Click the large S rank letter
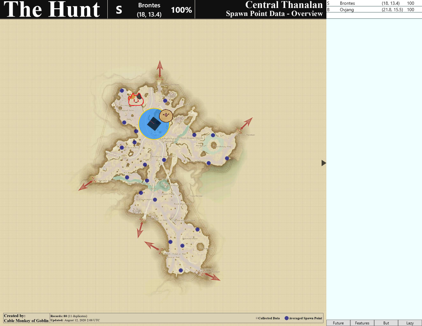 [119, 10]
